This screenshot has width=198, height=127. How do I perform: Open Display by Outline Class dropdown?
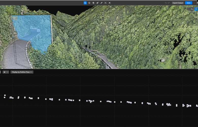pyautogui.click(x=22, y=72)
